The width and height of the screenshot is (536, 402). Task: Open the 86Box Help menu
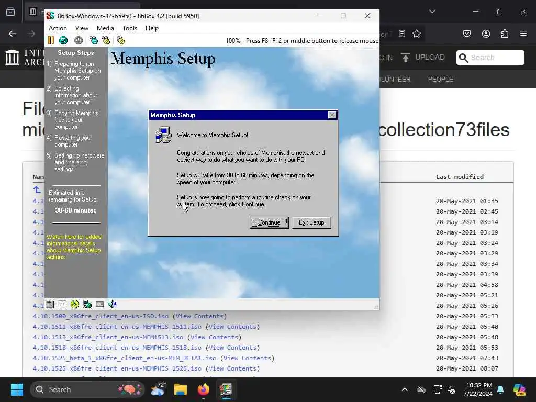(152, 28)
